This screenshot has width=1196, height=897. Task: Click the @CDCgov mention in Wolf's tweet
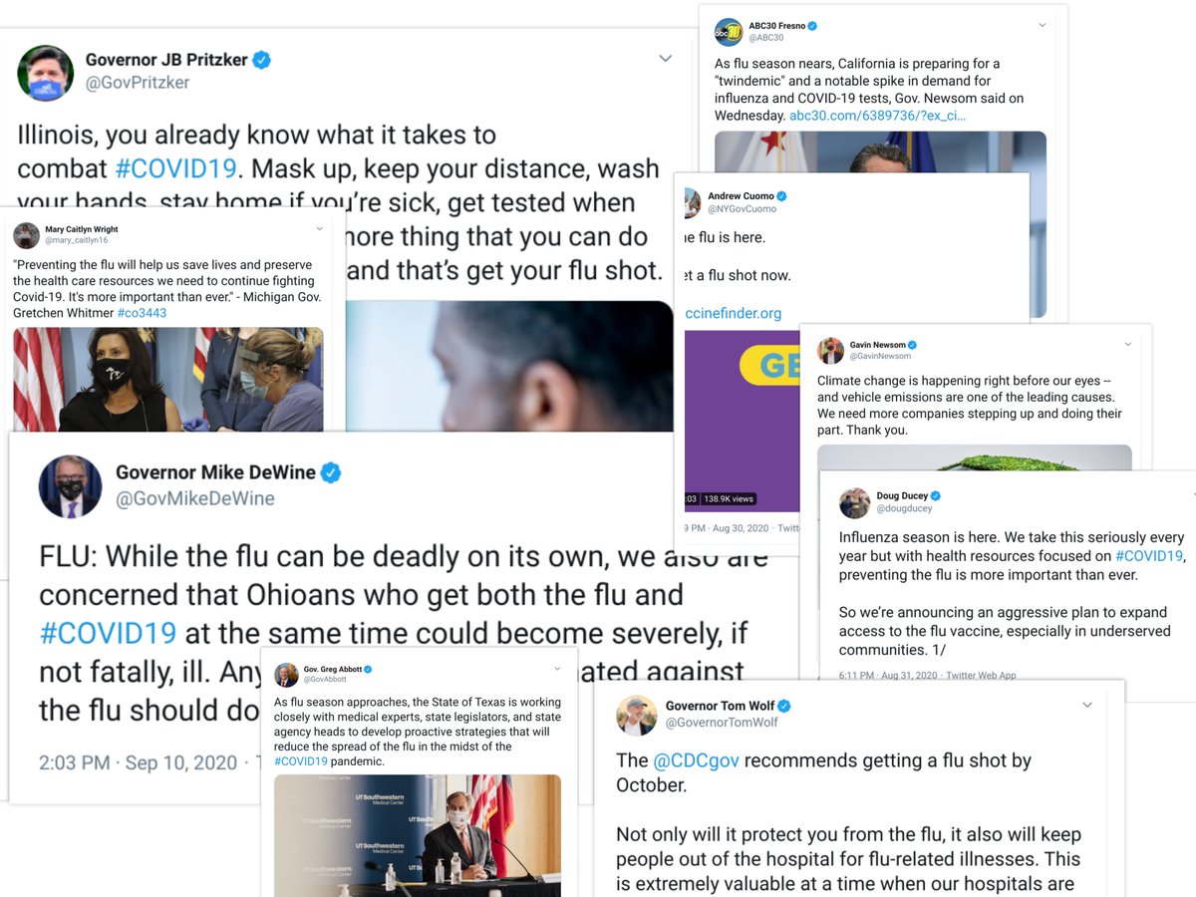pyautogui.click(x=696, y=760)
